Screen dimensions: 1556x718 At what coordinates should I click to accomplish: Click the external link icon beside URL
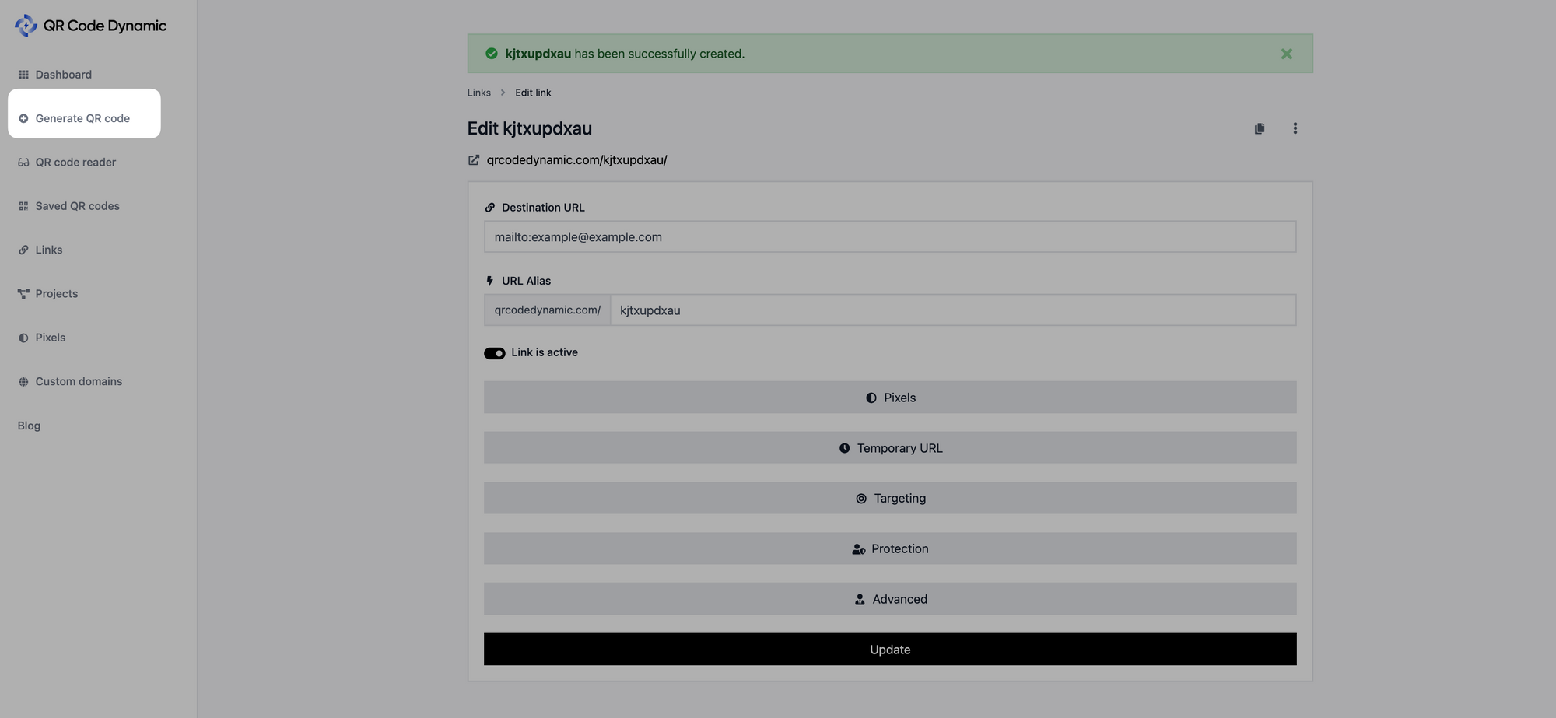click(x=473, y=160)
